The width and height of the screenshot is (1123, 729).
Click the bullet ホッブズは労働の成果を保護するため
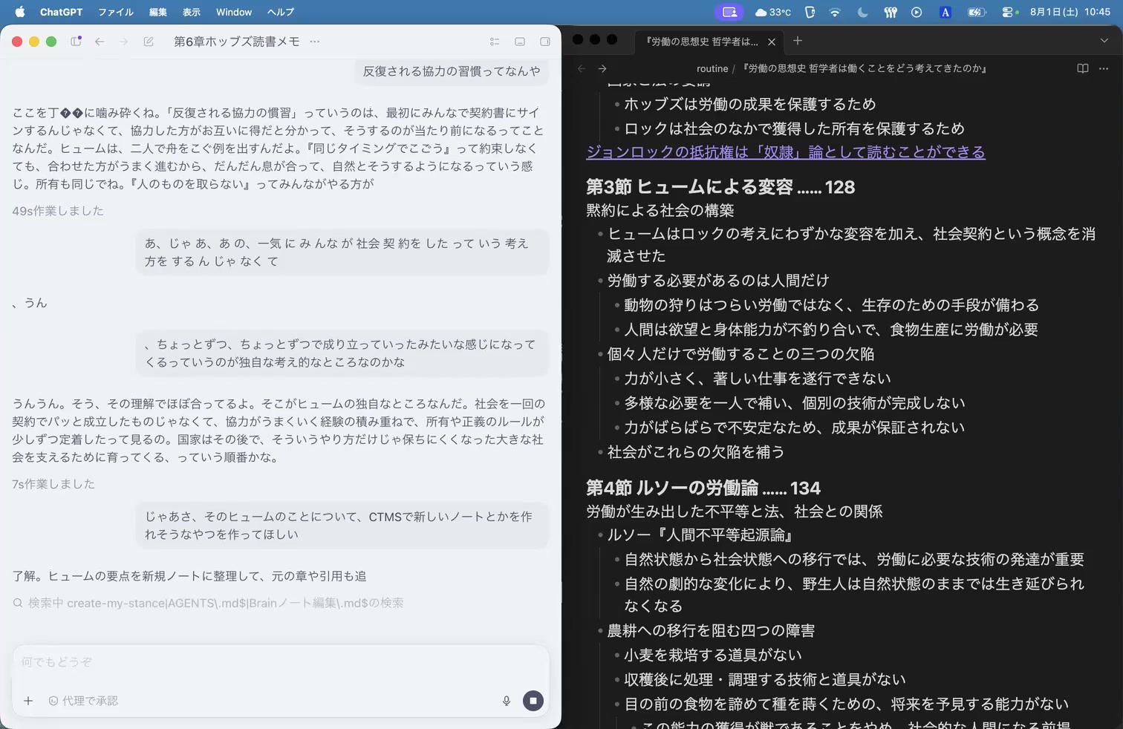[750, 105]
